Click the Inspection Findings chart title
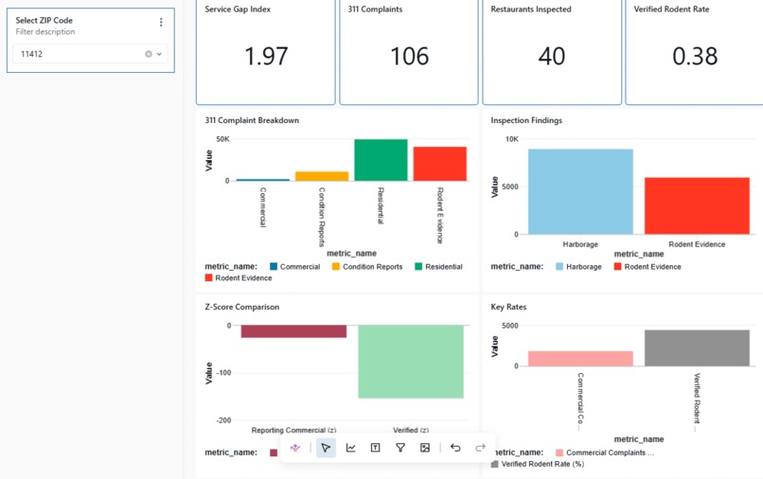763x479 pixels. coord(526,120)
